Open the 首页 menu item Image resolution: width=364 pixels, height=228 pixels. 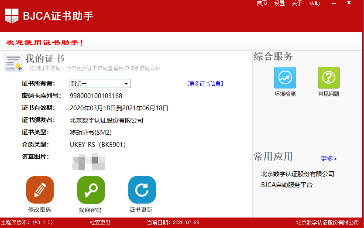point(262,3)
